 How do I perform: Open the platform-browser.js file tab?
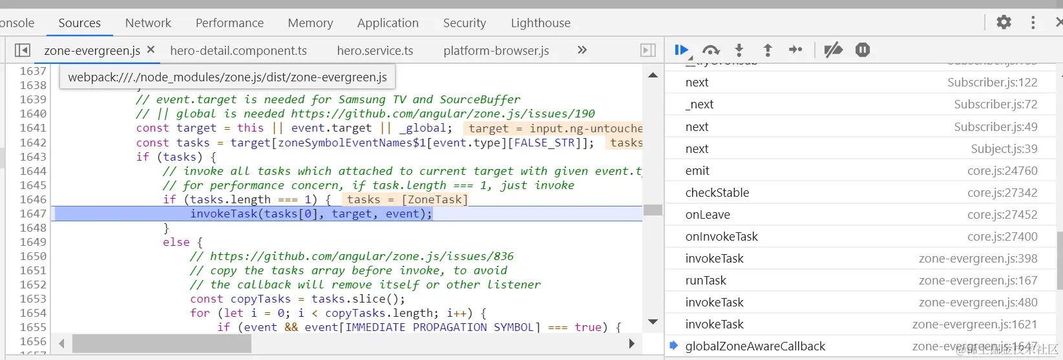[496, 50]
